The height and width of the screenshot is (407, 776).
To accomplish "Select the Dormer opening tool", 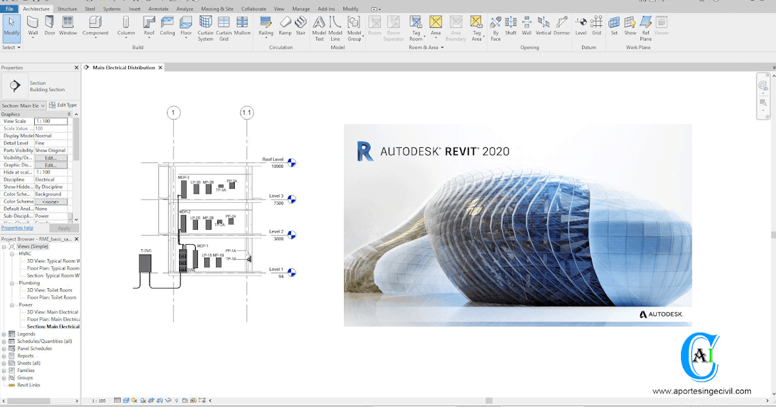I will click(x=561, y=26).
